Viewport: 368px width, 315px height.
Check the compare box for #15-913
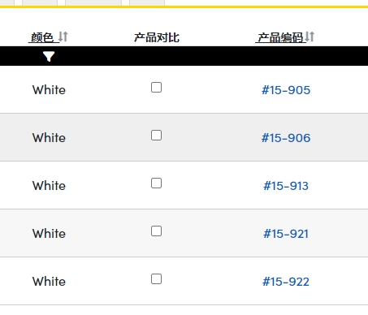click(x=156, y=183)
